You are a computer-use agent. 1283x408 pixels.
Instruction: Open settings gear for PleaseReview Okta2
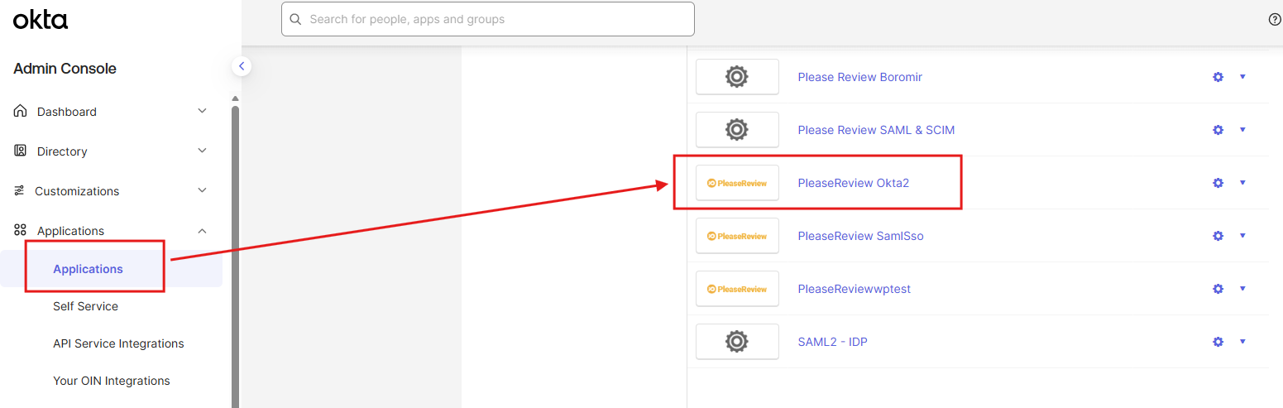tap(1218, 183)
